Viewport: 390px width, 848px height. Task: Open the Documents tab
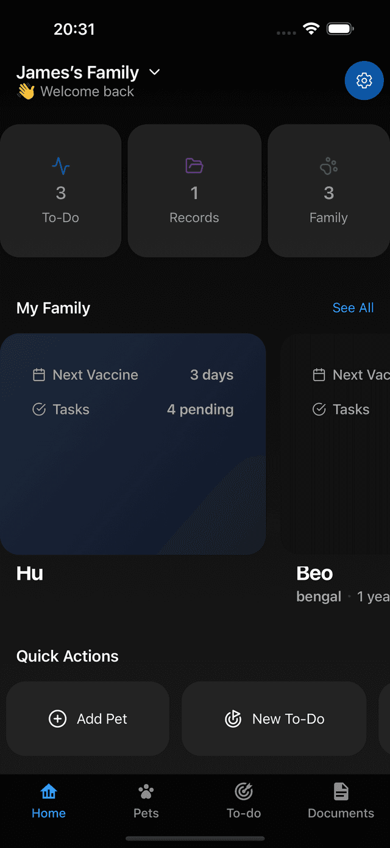341,800
